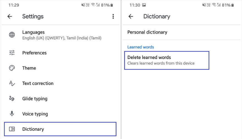
Task: Open Glide typing settings
Action: coord(60,99)
